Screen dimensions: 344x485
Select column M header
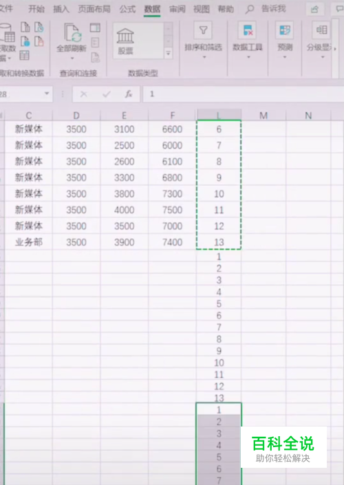click(264, 116)
